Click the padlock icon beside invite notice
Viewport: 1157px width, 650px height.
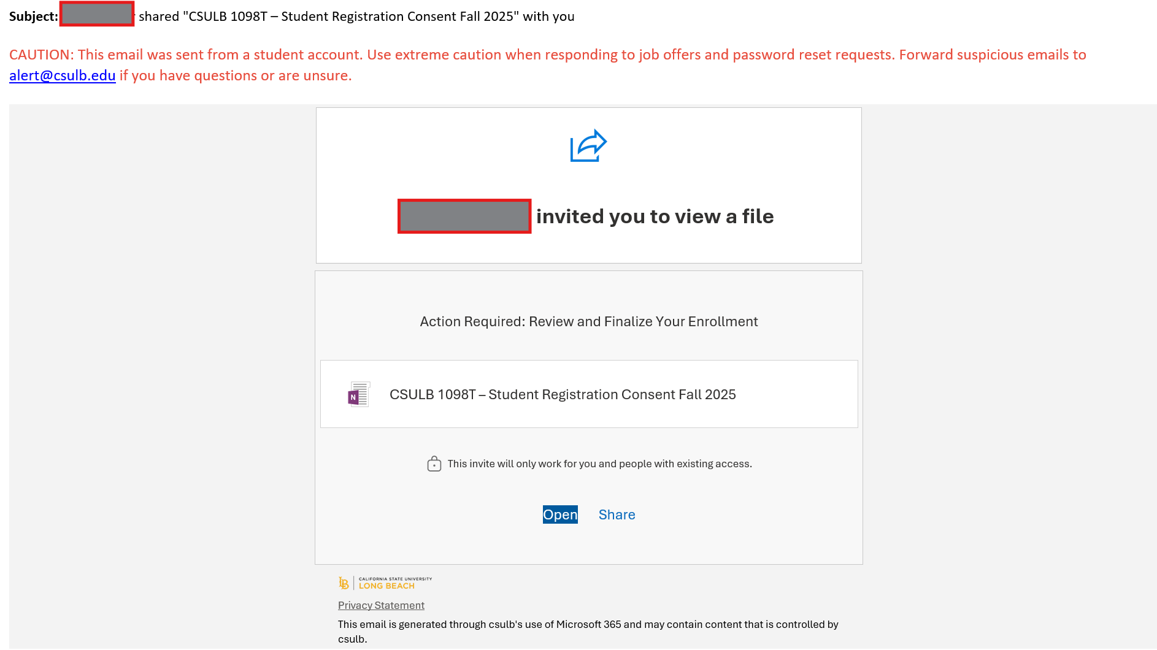point(434,464)
